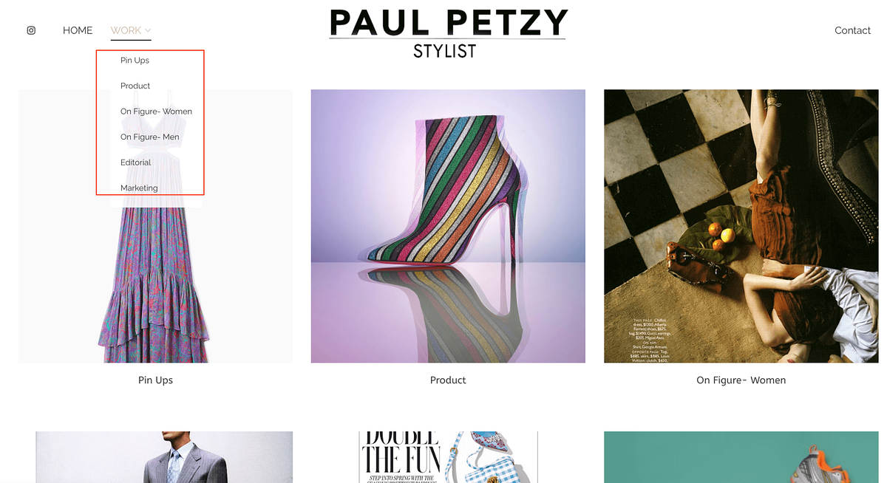Image resolution: width=887 pixels, height=483 pixels.
Task: Open the gray suit man thumbnail
Action: (164, 457)
